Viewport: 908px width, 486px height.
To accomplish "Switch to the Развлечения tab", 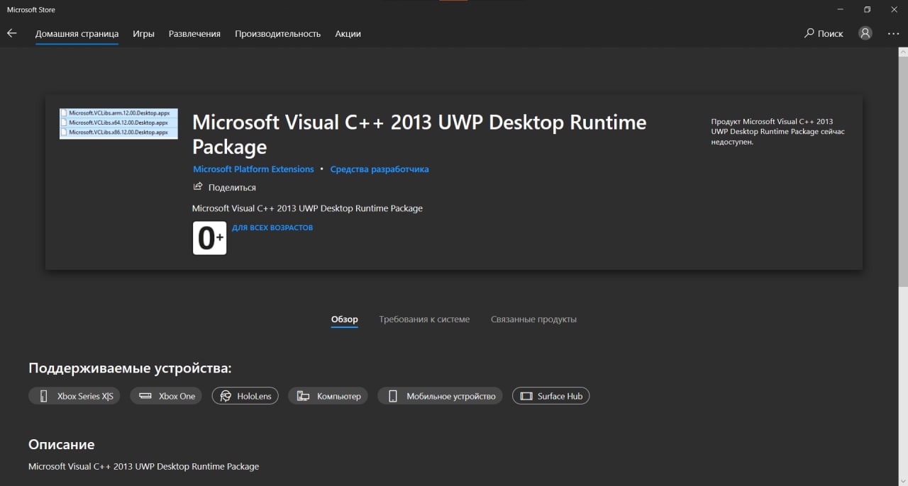I will (194, 33).
